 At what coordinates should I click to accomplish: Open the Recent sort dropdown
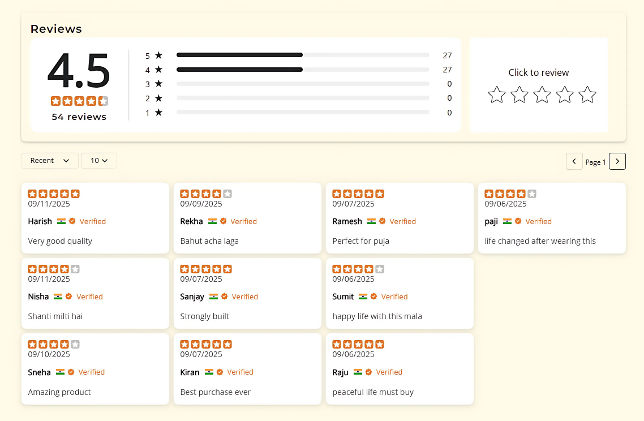coord(50,161)
